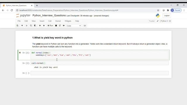The width and height of the screenshot is (187, 105).
Task: Click the Python logo icon
Action: [x=158, y=15]
